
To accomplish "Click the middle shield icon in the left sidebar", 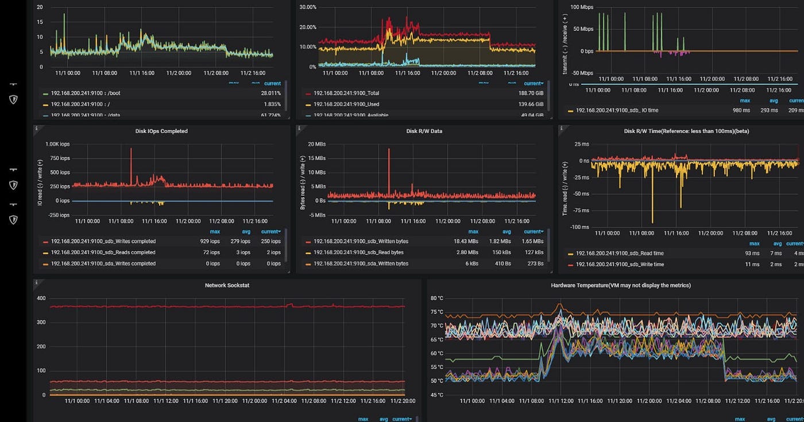I will [13, 185].
